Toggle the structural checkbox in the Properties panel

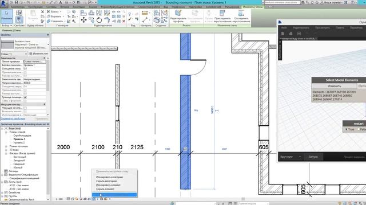pyautogui.click(x=25, y=108)
